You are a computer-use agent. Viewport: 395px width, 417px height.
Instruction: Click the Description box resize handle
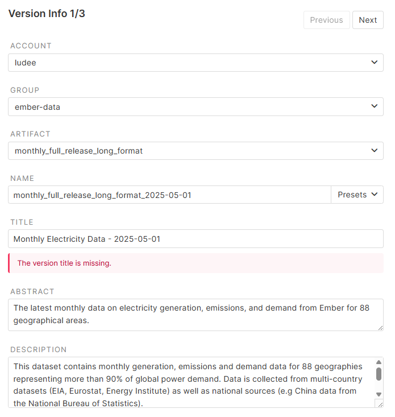pyautogui.click(x=380, y=403)
